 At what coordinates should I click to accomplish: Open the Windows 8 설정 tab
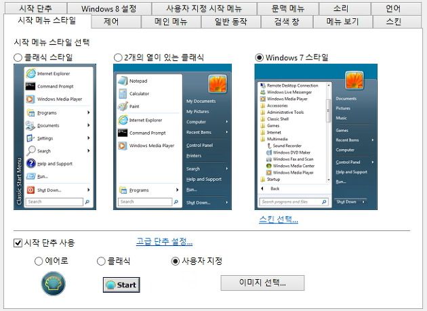[x=109, y=8]
